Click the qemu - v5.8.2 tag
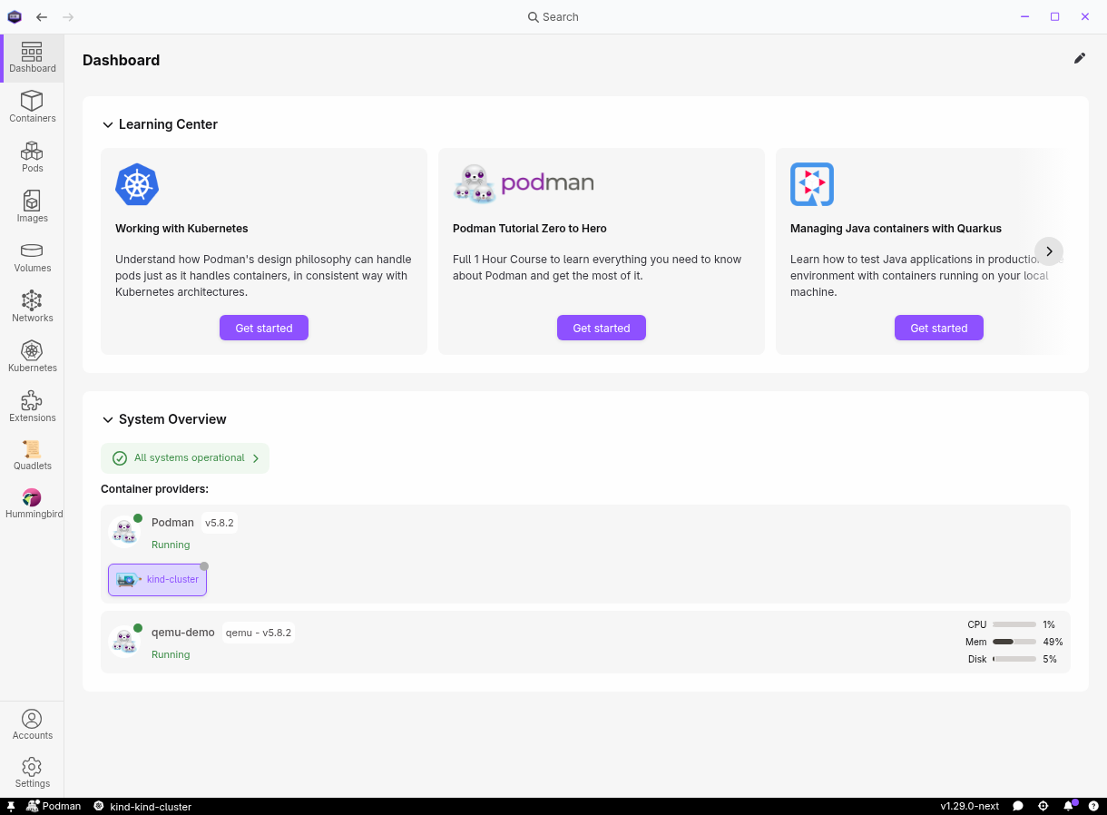The image size is (1107, 815). (259, 633)
